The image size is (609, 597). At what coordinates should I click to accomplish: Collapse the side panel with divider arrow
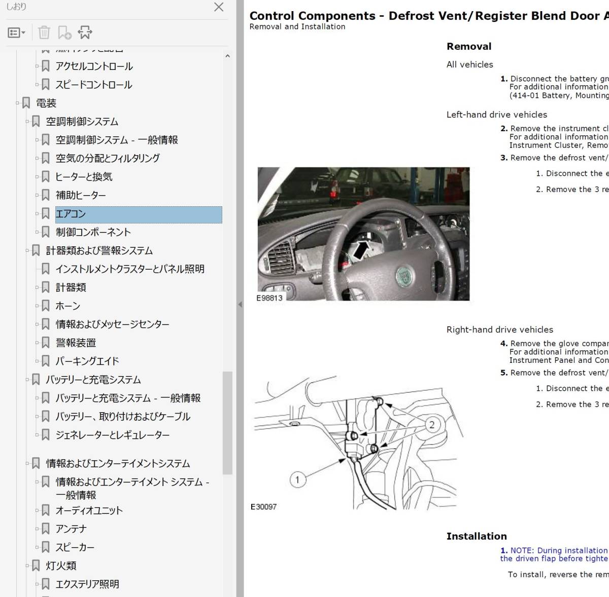[240, 305]
